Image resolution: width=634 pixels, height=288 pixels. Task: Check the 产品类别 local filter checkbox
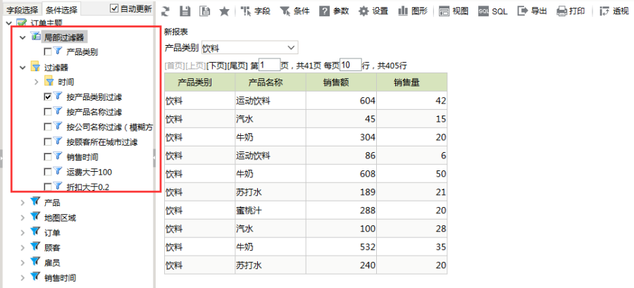[47, 52]
